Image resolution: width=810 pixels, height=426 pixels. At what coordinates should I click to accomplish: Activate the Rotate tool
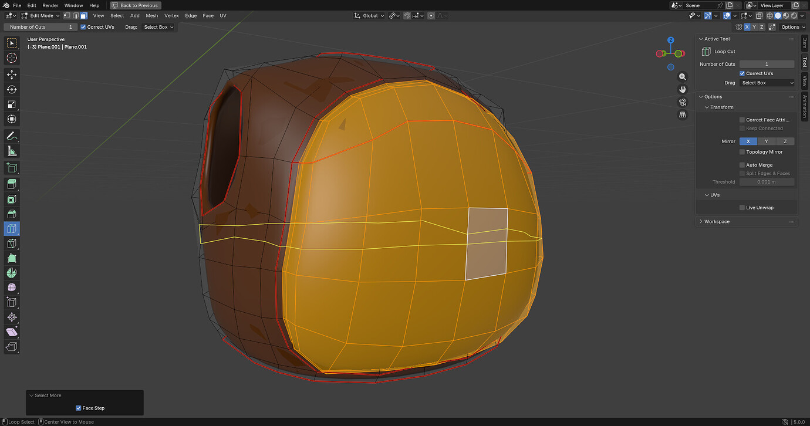click(12, 89)
